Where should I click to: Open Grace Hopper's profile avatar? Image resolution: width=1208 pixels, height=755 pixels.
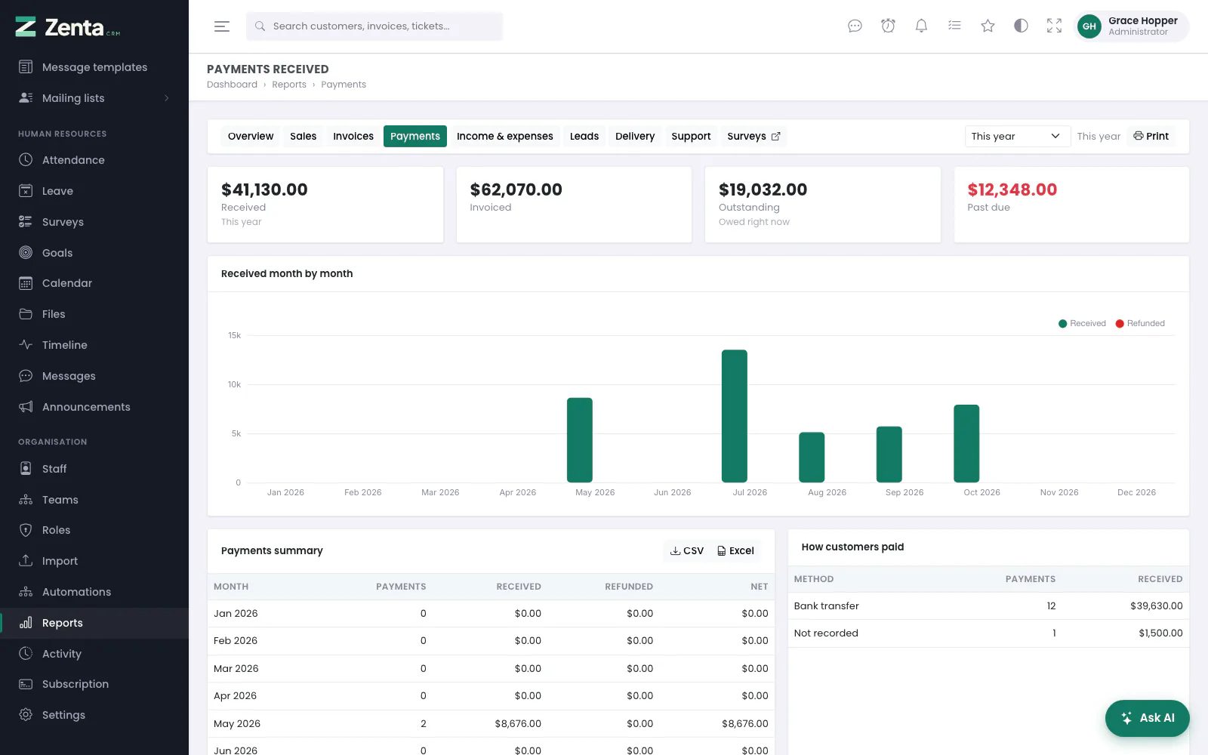[1089, 26]
